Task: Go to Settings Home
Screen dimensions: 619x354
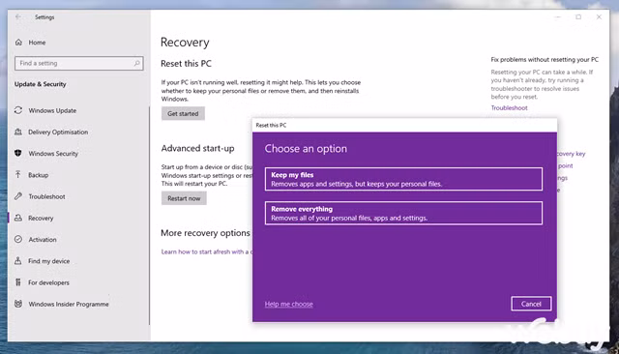Action: tap(37, 43)
